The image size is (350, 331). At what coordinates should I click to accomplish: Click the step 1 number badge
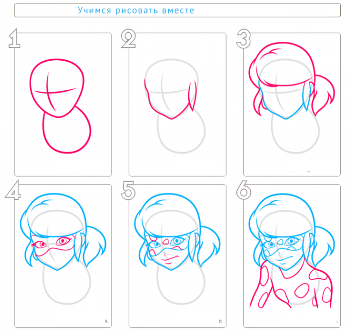point(14,38)
